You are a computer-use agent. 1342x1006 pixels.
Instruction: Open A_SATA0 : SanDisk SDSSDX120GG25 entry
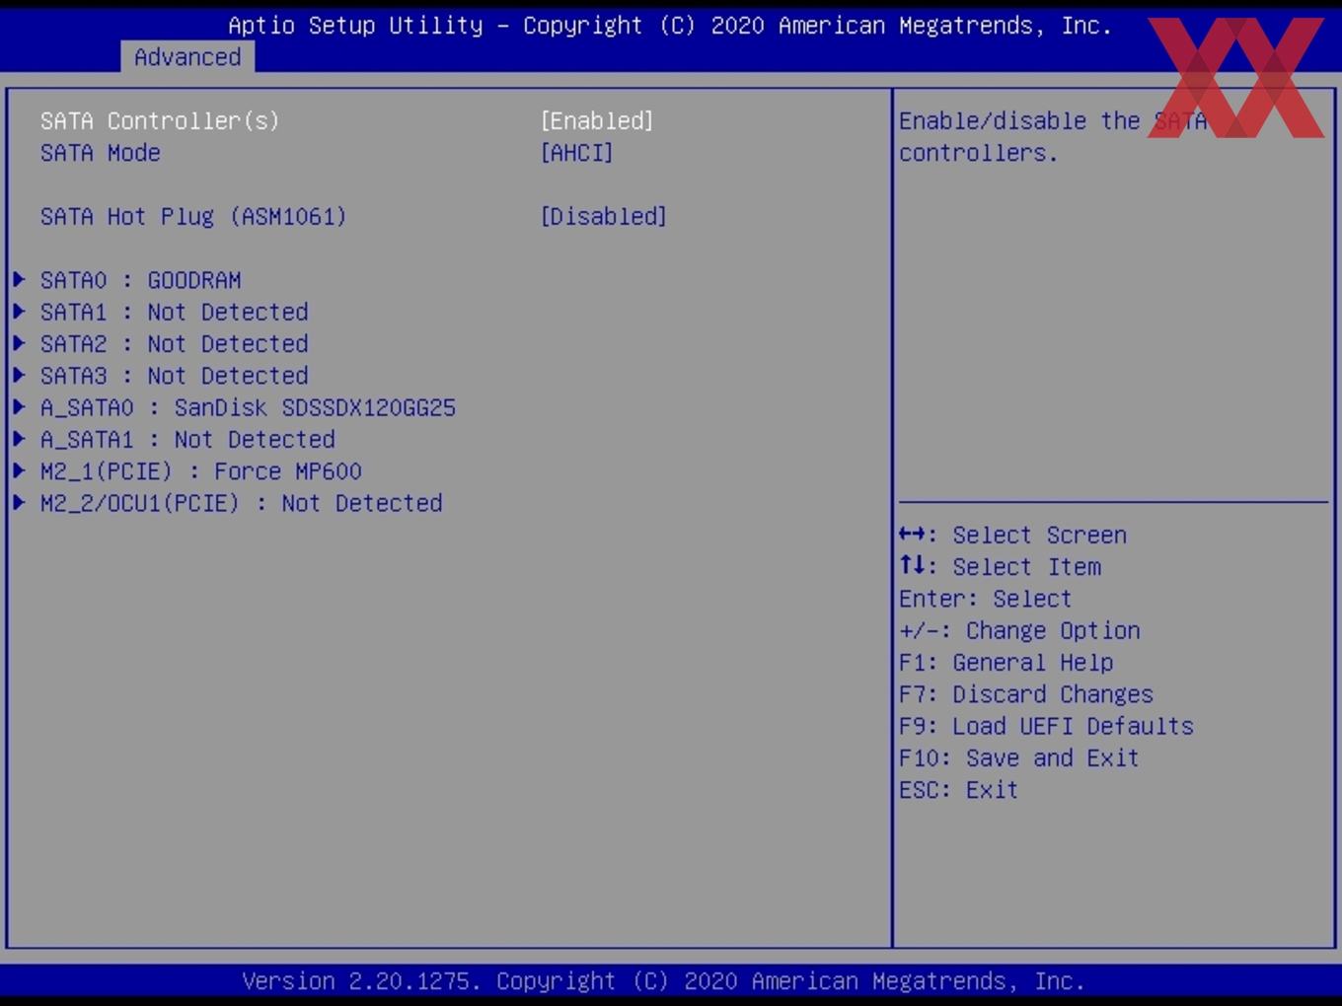tap(248, 407)
